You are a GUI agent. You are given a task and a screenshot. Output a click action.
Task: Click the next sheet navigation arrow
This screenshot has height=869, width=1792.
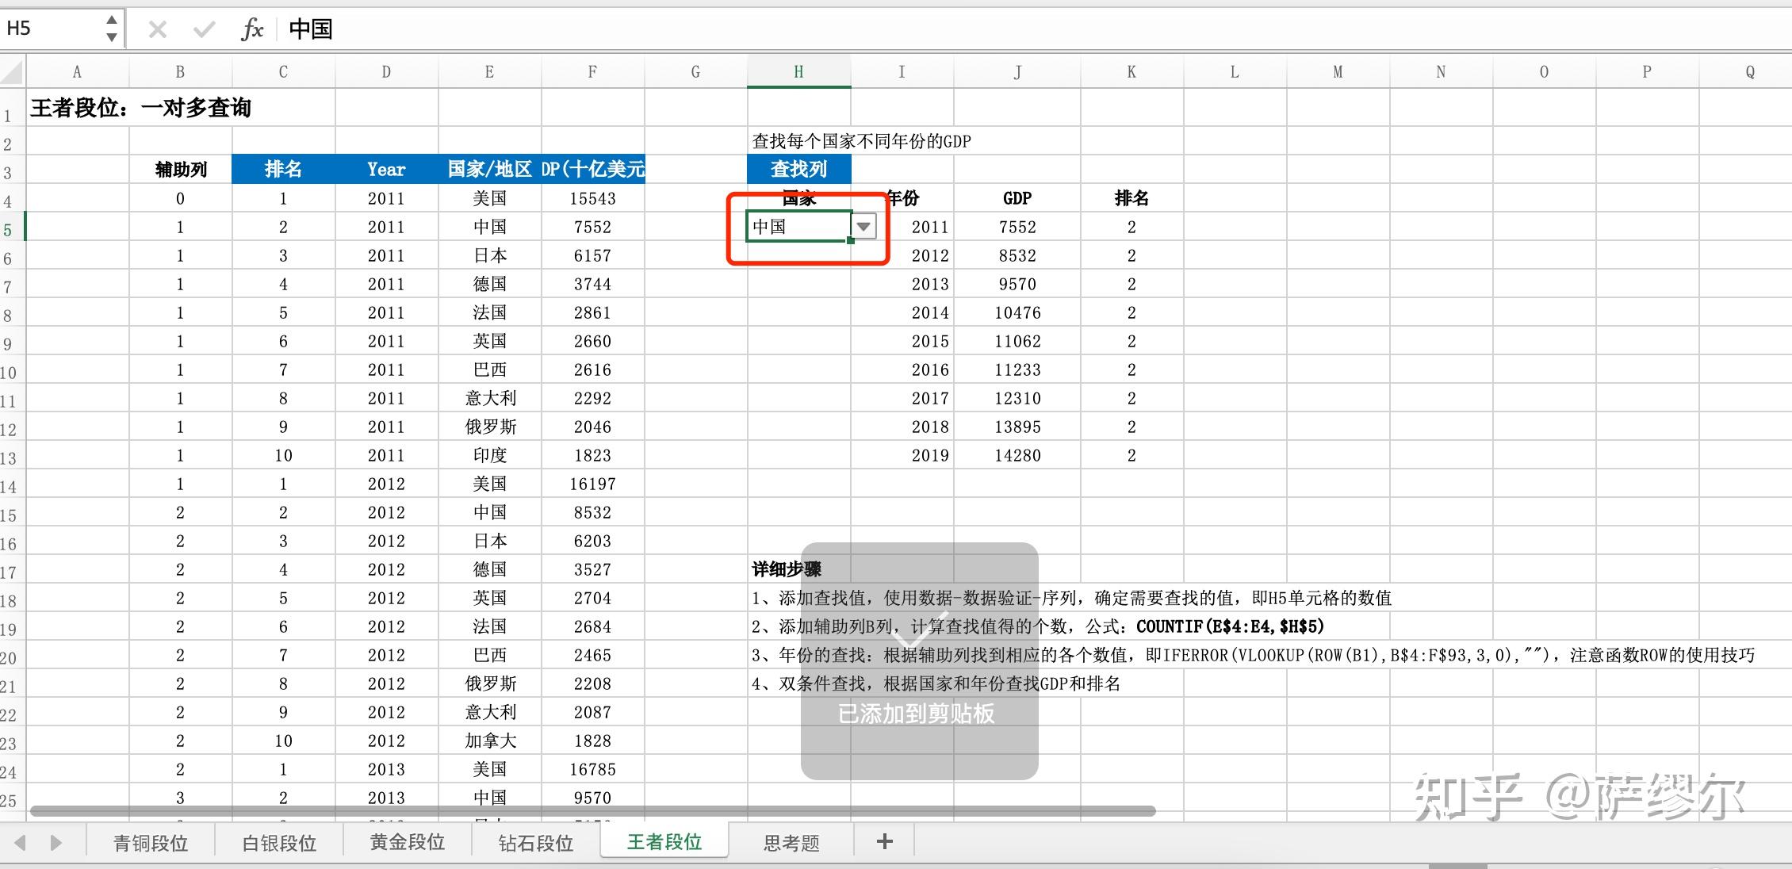56,842
